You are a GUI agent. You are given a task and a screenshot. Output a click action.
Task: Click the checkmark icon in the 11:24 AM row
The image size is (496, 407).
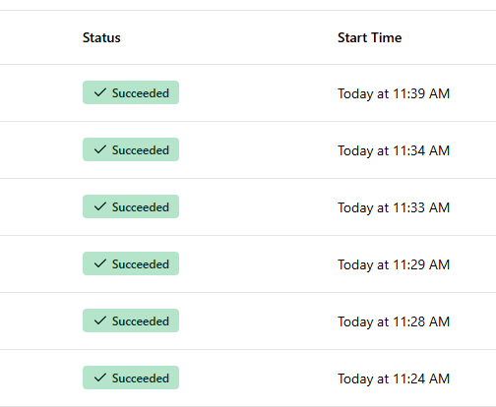[x=100, y=378]
